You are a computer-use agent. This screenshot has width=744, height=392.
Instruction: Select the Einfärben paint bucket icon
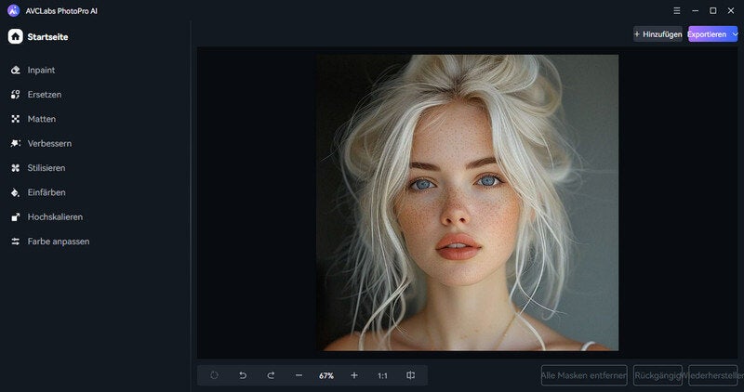pyautogui.click(x=16, y=192)
